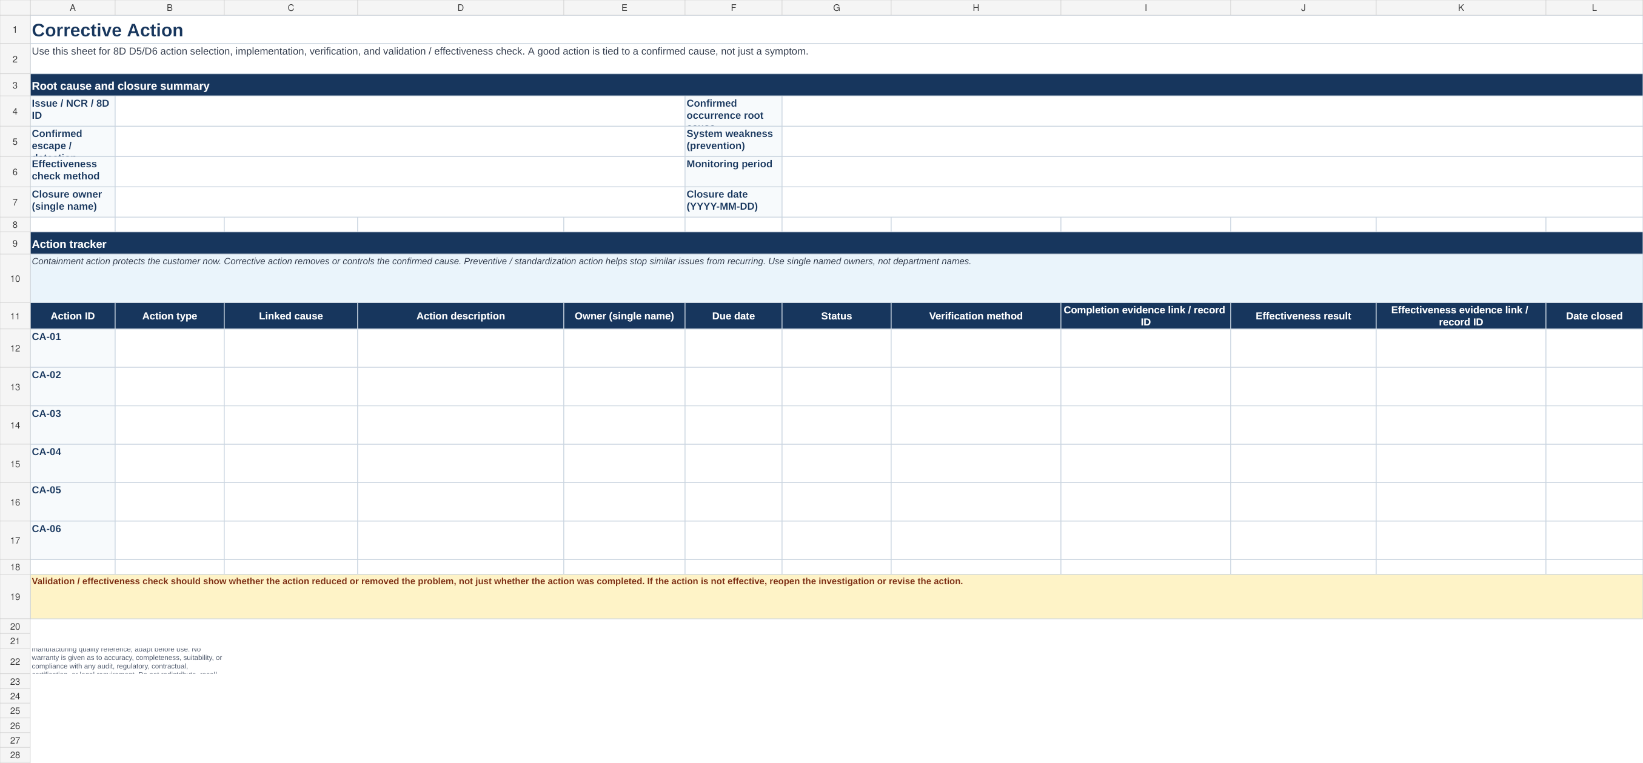Click the Monitoring period input cell

(1212, 172)
